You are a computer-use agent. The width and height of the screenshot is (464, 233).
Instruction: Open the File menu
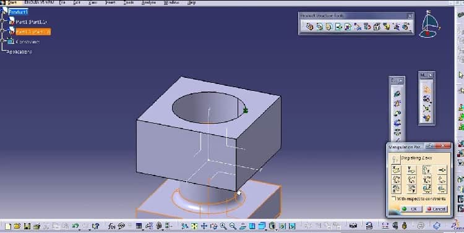coord(62,2)
